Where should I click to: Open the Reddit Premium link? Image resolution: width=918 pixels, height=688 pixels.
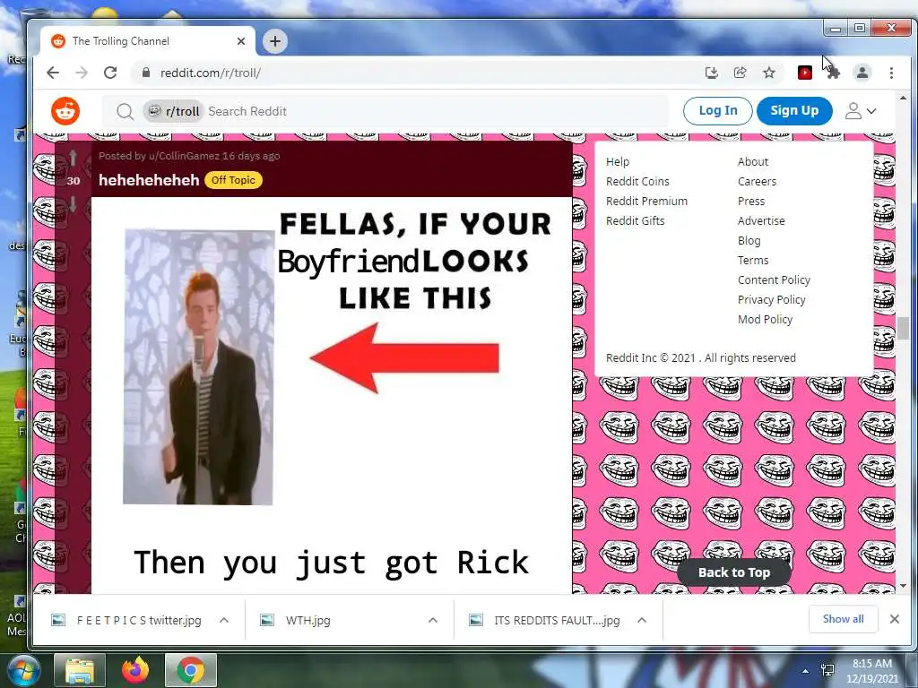point(646,202)
